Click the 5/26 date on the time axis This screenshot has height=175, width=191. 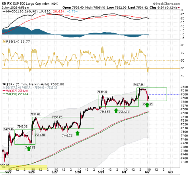[31, 172]
